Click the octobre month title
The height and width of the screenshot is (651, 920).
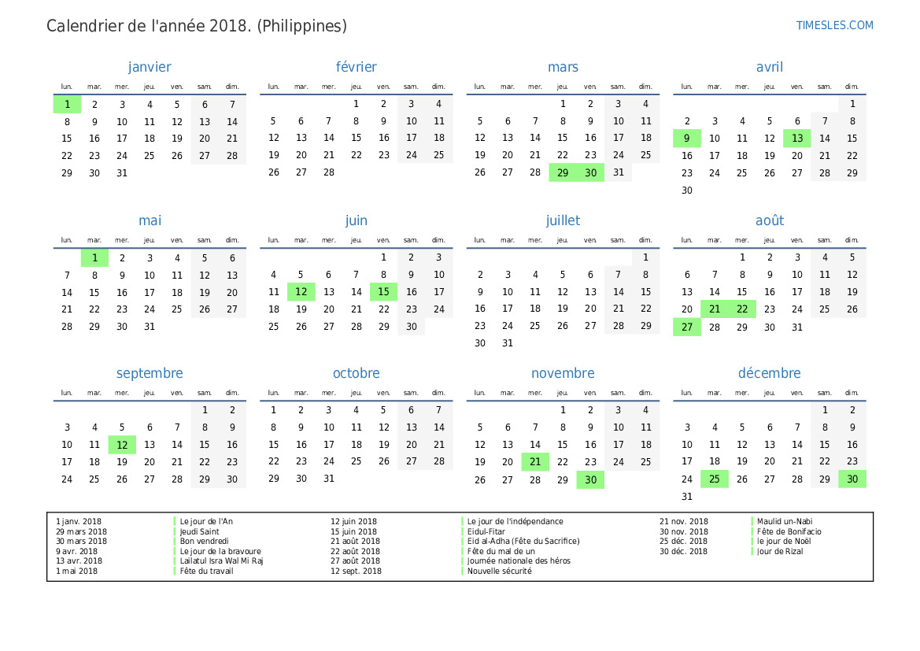click(x=356, y=374)
